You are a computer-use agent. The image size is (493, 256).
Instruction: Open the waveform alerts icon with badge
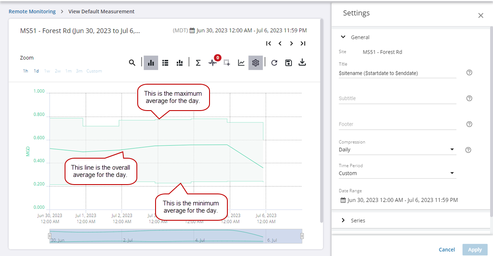(x=213, y=63)
